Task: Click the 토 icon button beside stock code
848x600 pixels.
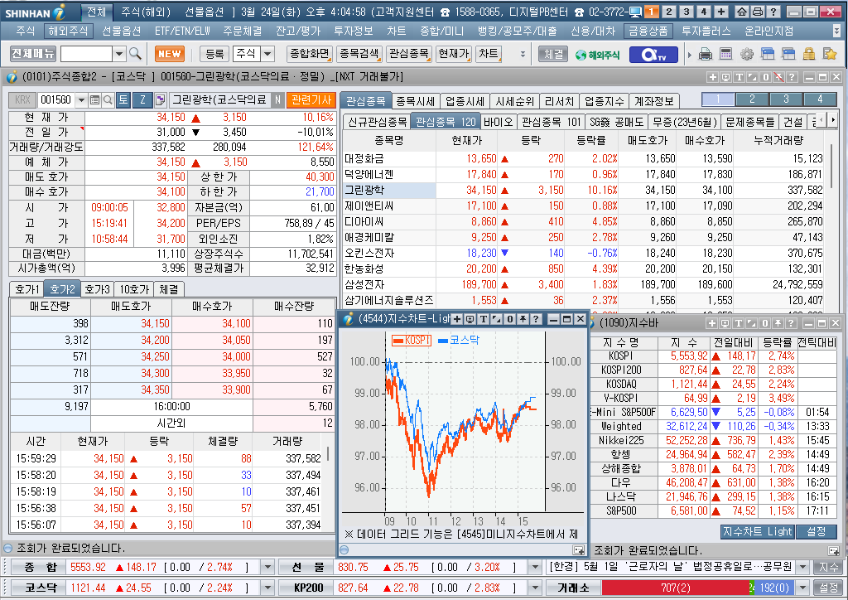Action: point(123,99)
